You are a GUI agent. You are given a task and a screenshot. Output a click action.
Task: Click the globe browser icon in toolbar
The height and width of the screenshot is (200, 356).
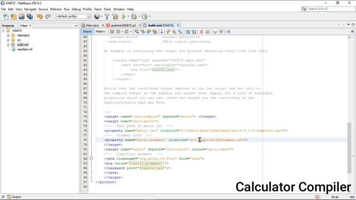(x=97, y=16)
